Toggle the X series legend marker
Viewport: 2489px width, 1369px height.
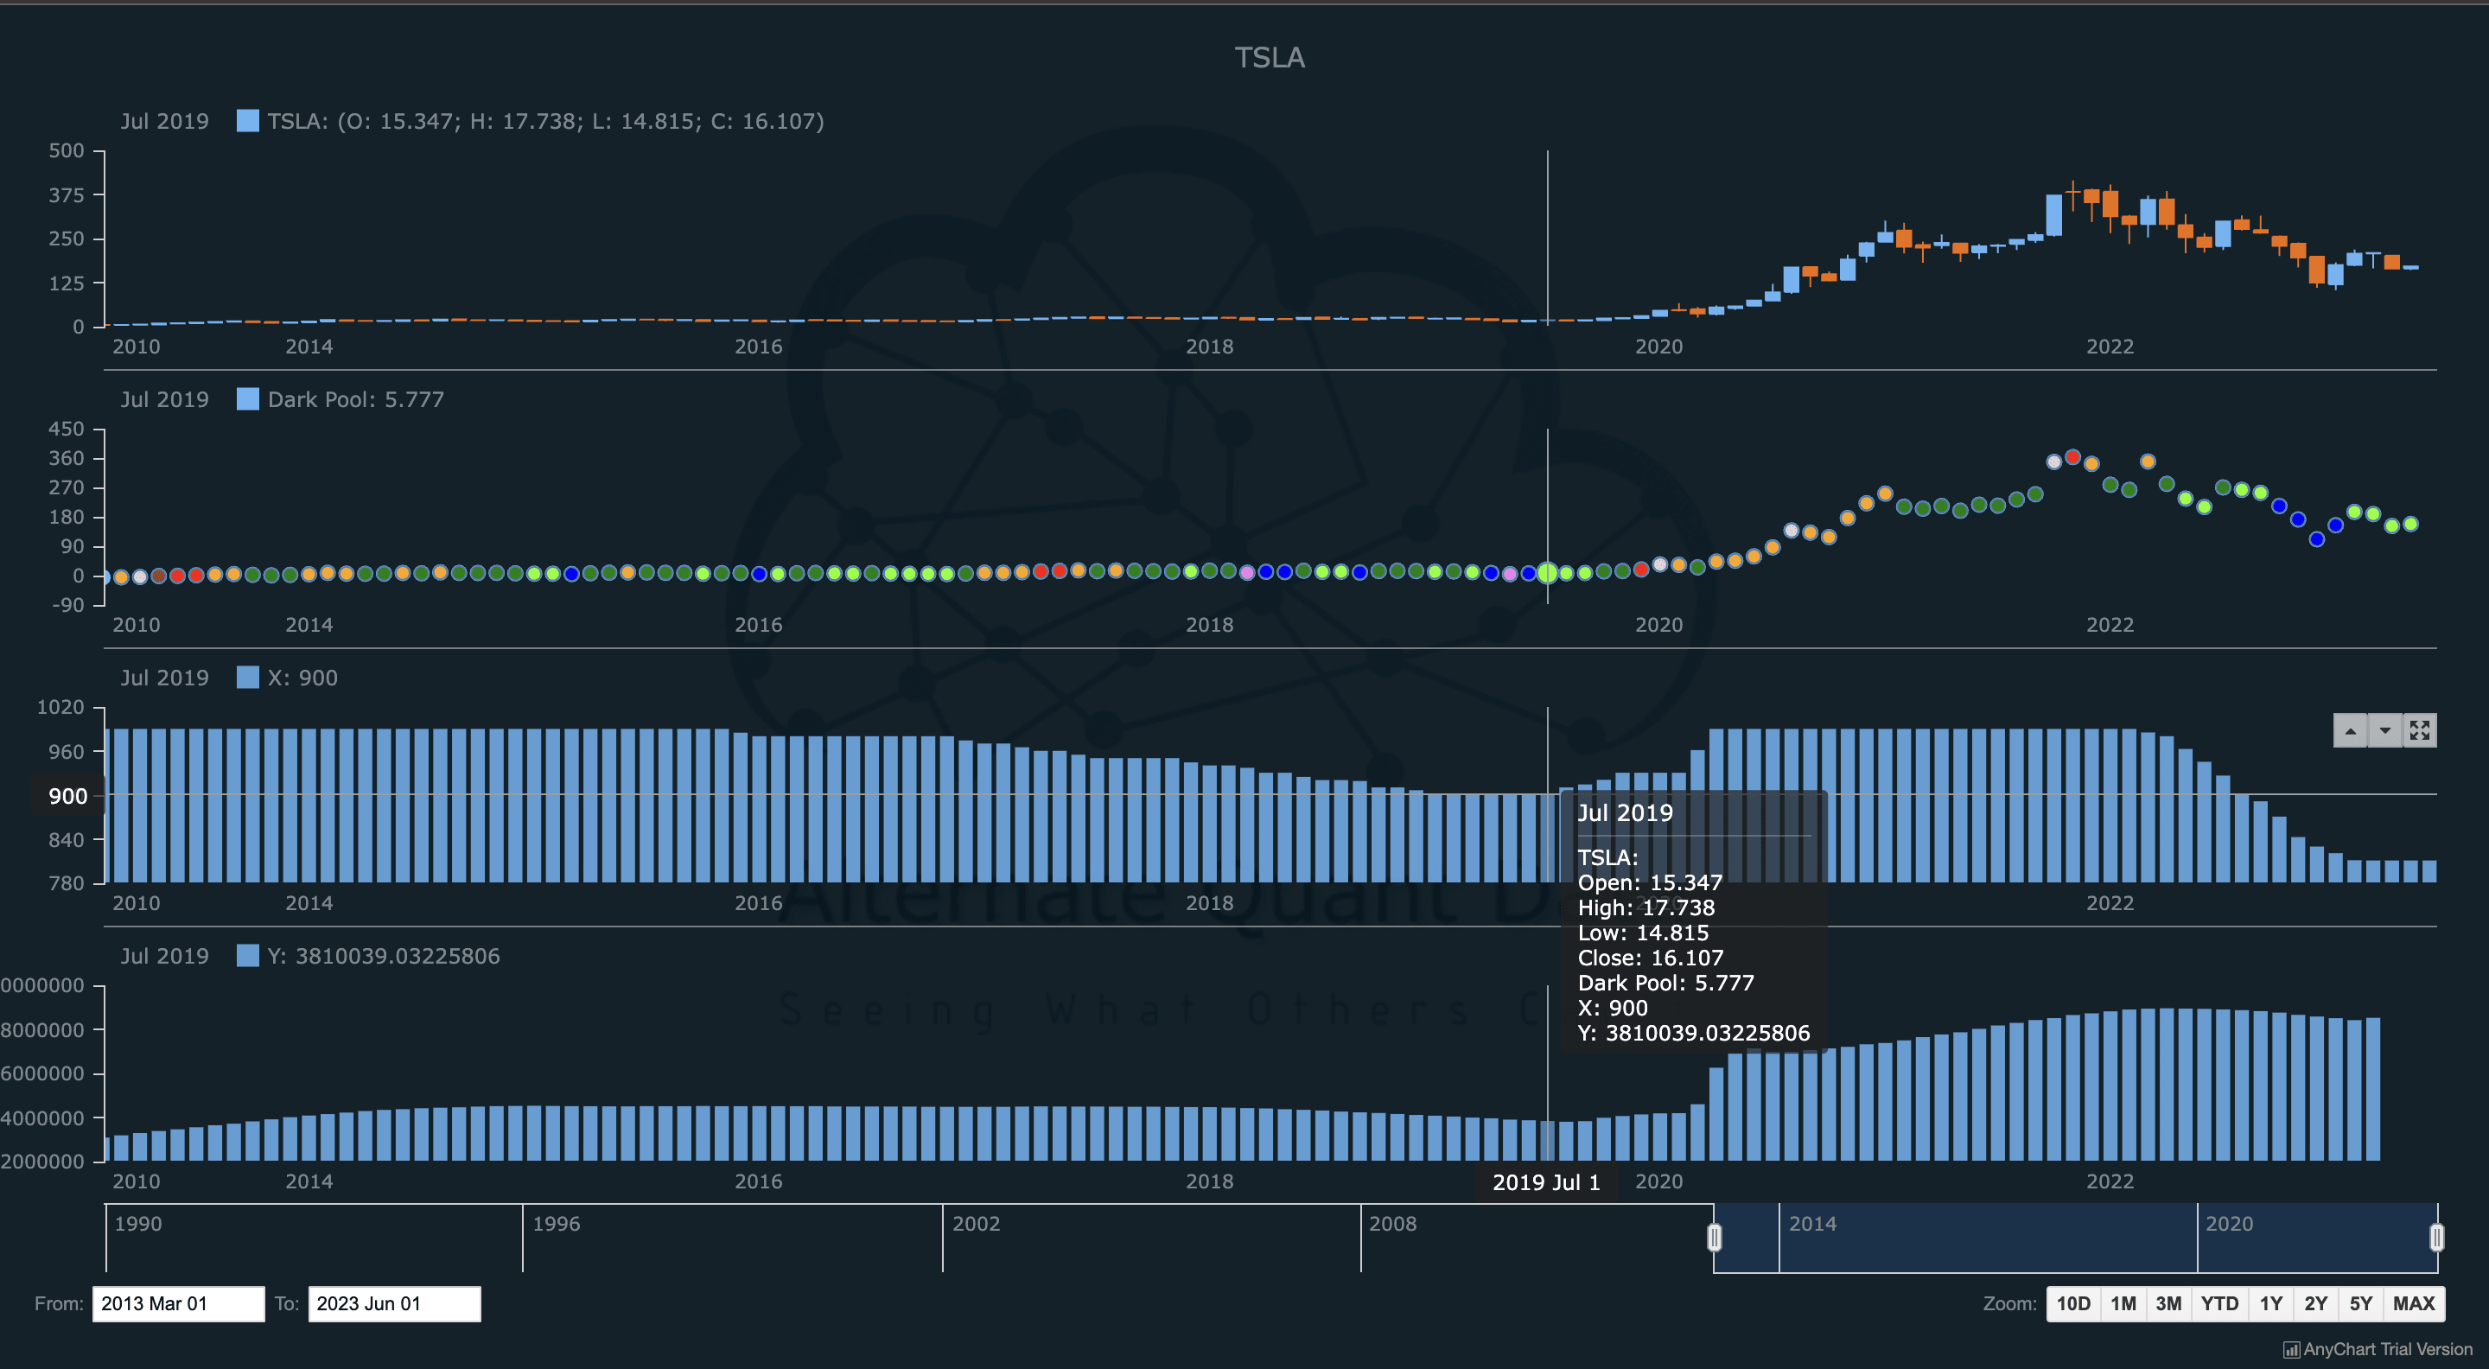coord(247,678)
